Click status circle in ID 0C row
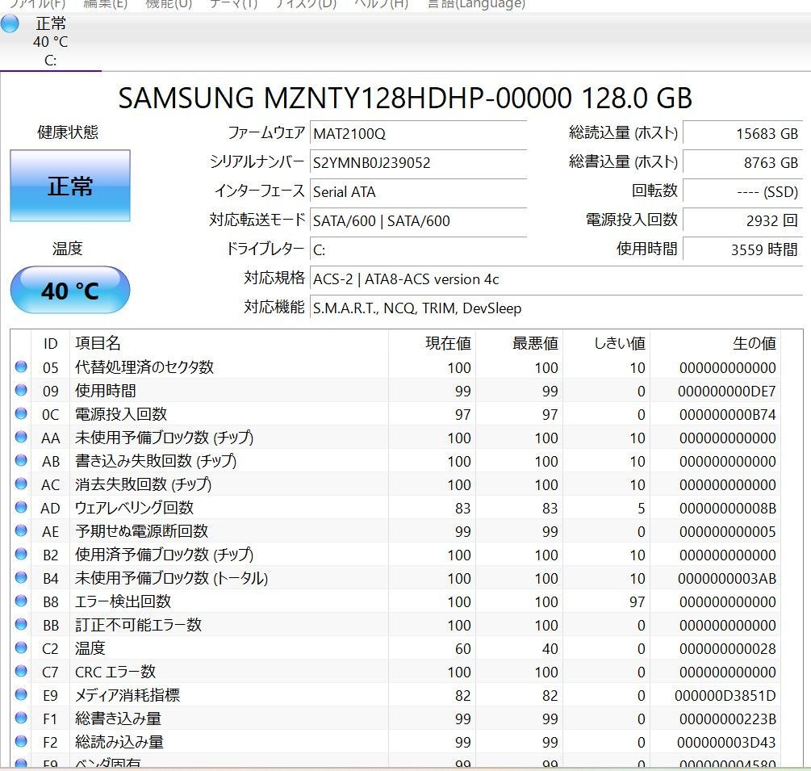 tap(21, 414)
